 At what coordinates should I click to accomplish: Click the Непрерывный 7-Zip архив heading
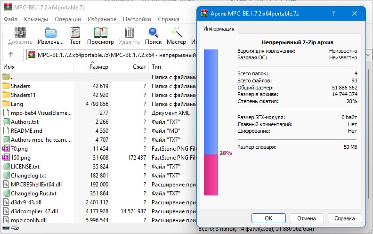click(x=297, y=42)
